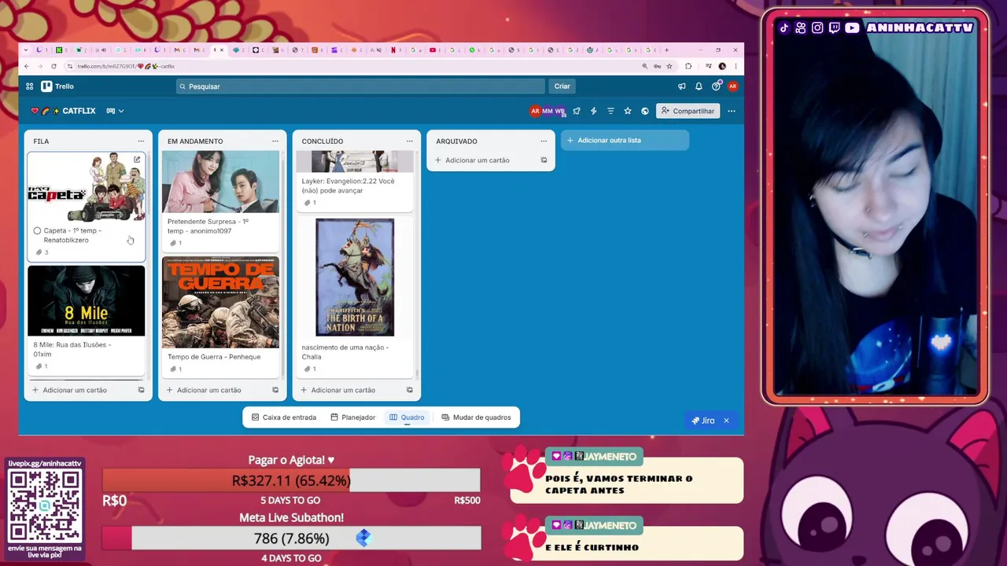Open the board filter icon
The image size is (1007, 566).
click(610, 111)
